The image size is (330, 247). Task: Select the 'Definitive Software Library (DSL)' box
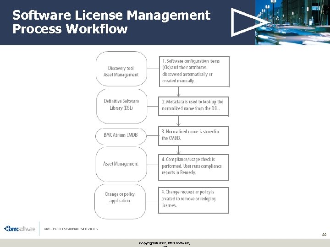tap(121, 106)
